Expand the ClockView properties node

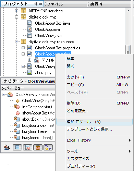pos(23,66)
